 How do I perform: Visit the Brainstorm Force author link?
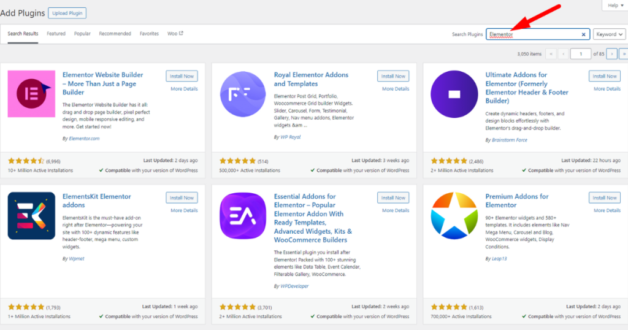click(x=510, y=140)
